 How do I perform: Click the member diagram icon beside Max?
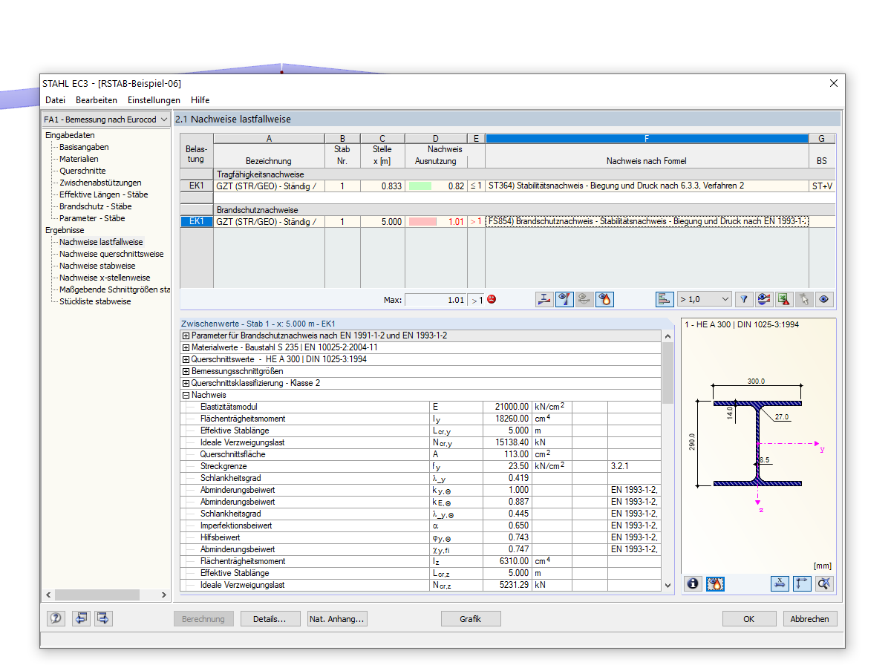544,299
